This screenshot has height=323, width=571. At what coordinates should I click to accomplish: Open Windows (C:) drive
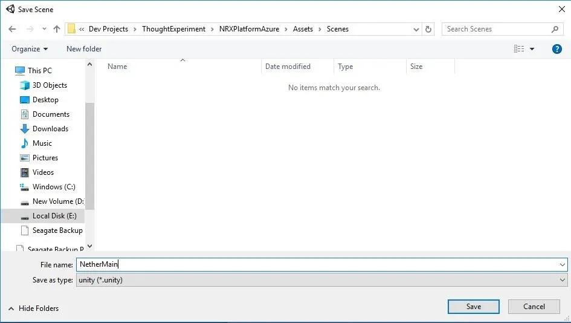click(x=54, y=187)
